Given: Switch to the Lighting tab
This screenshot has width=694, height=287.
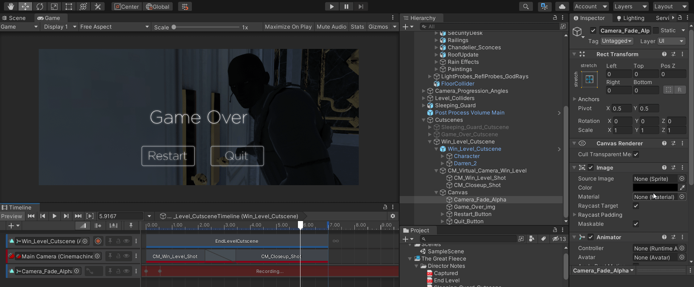Looking at the screenshot, I should tap(630, 18).
